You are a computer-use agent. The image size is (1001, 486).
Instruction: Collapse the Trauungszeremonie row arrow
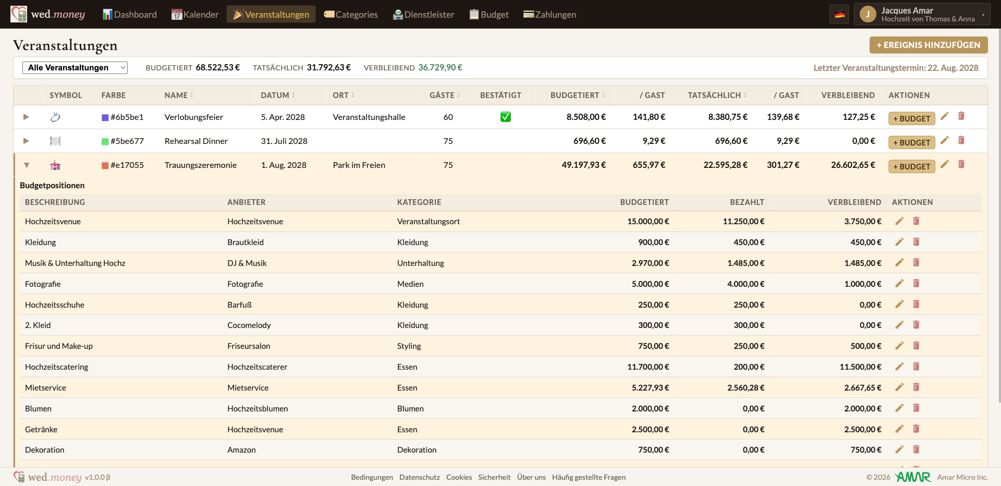(x=26, y=165)
